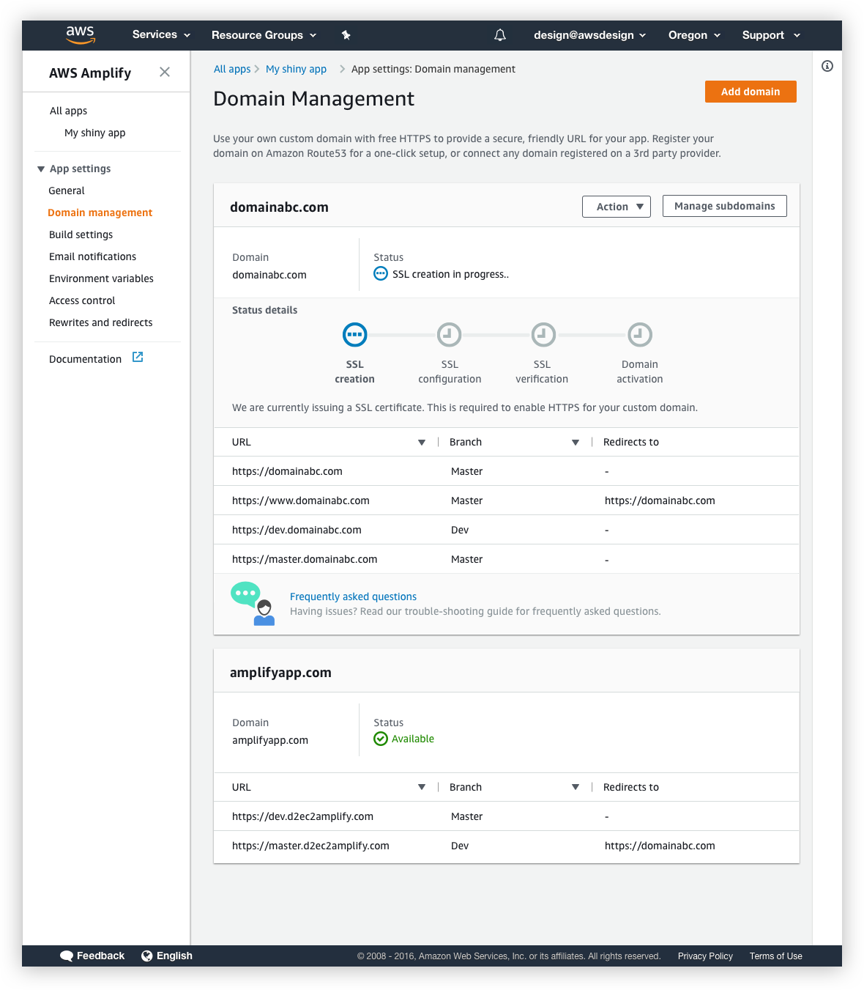This screenshot has width=864, height=990.
Task: Click the Documentation external link icon
Action: tap(138, 357)
